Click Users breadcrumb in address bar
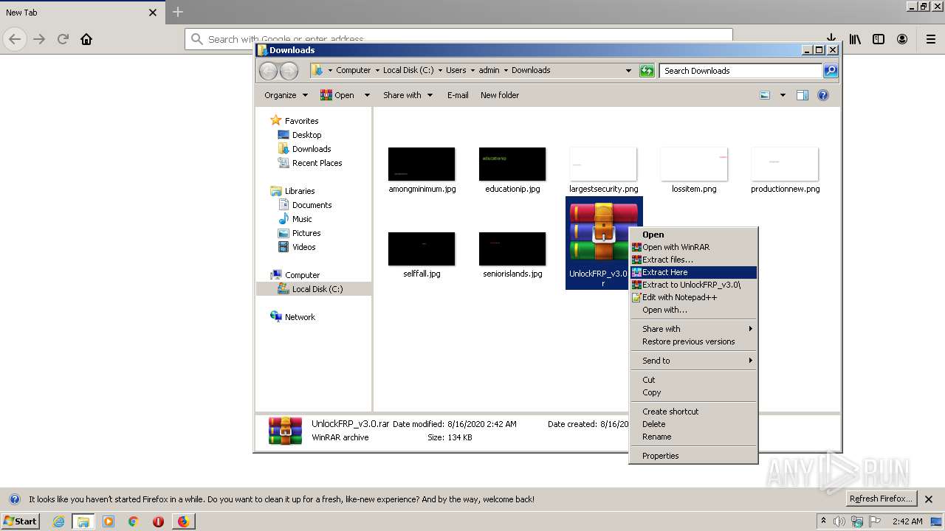 [x=456, y=70]
